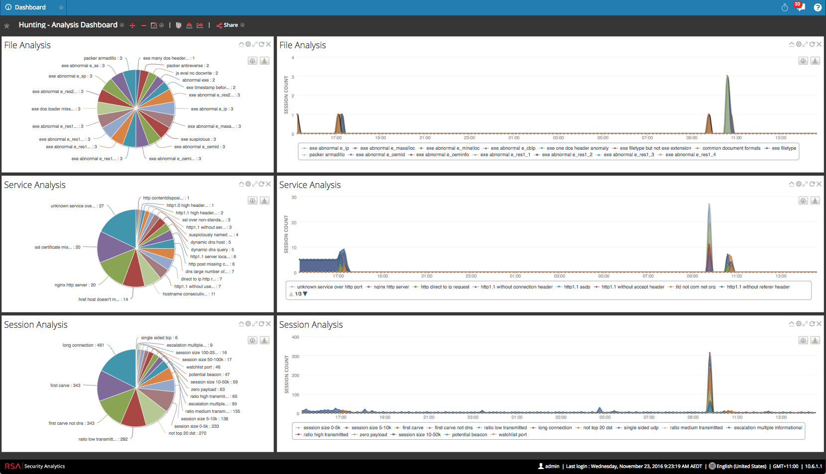The width and height of the screenshot is (826, 474).
Task: Collapse the File Analysis pie panel
Action: point(241,44)
